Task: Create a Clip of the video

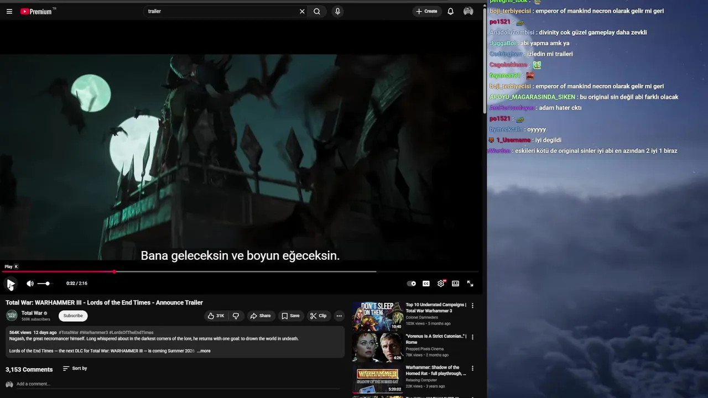Action: [x=318, y=316]
